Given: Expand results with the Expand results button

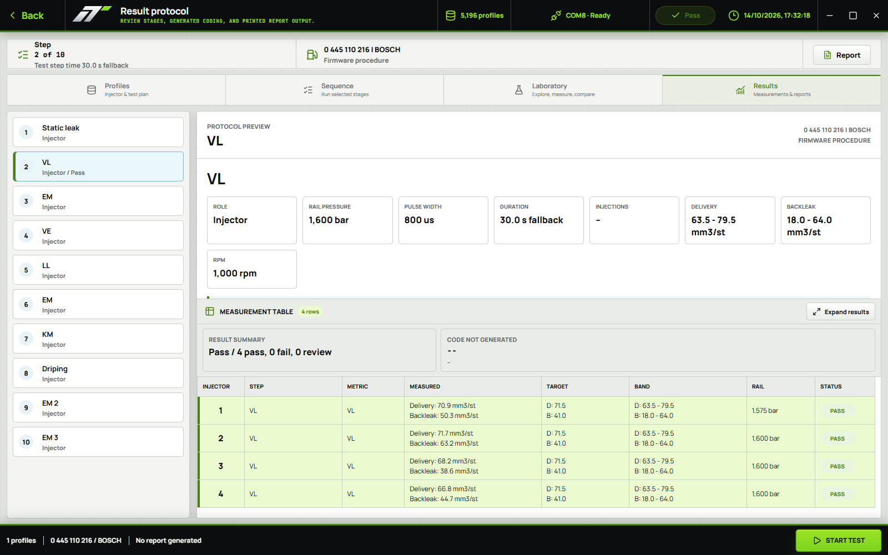Looking at the screenshot, I should (x=841, y=311).
